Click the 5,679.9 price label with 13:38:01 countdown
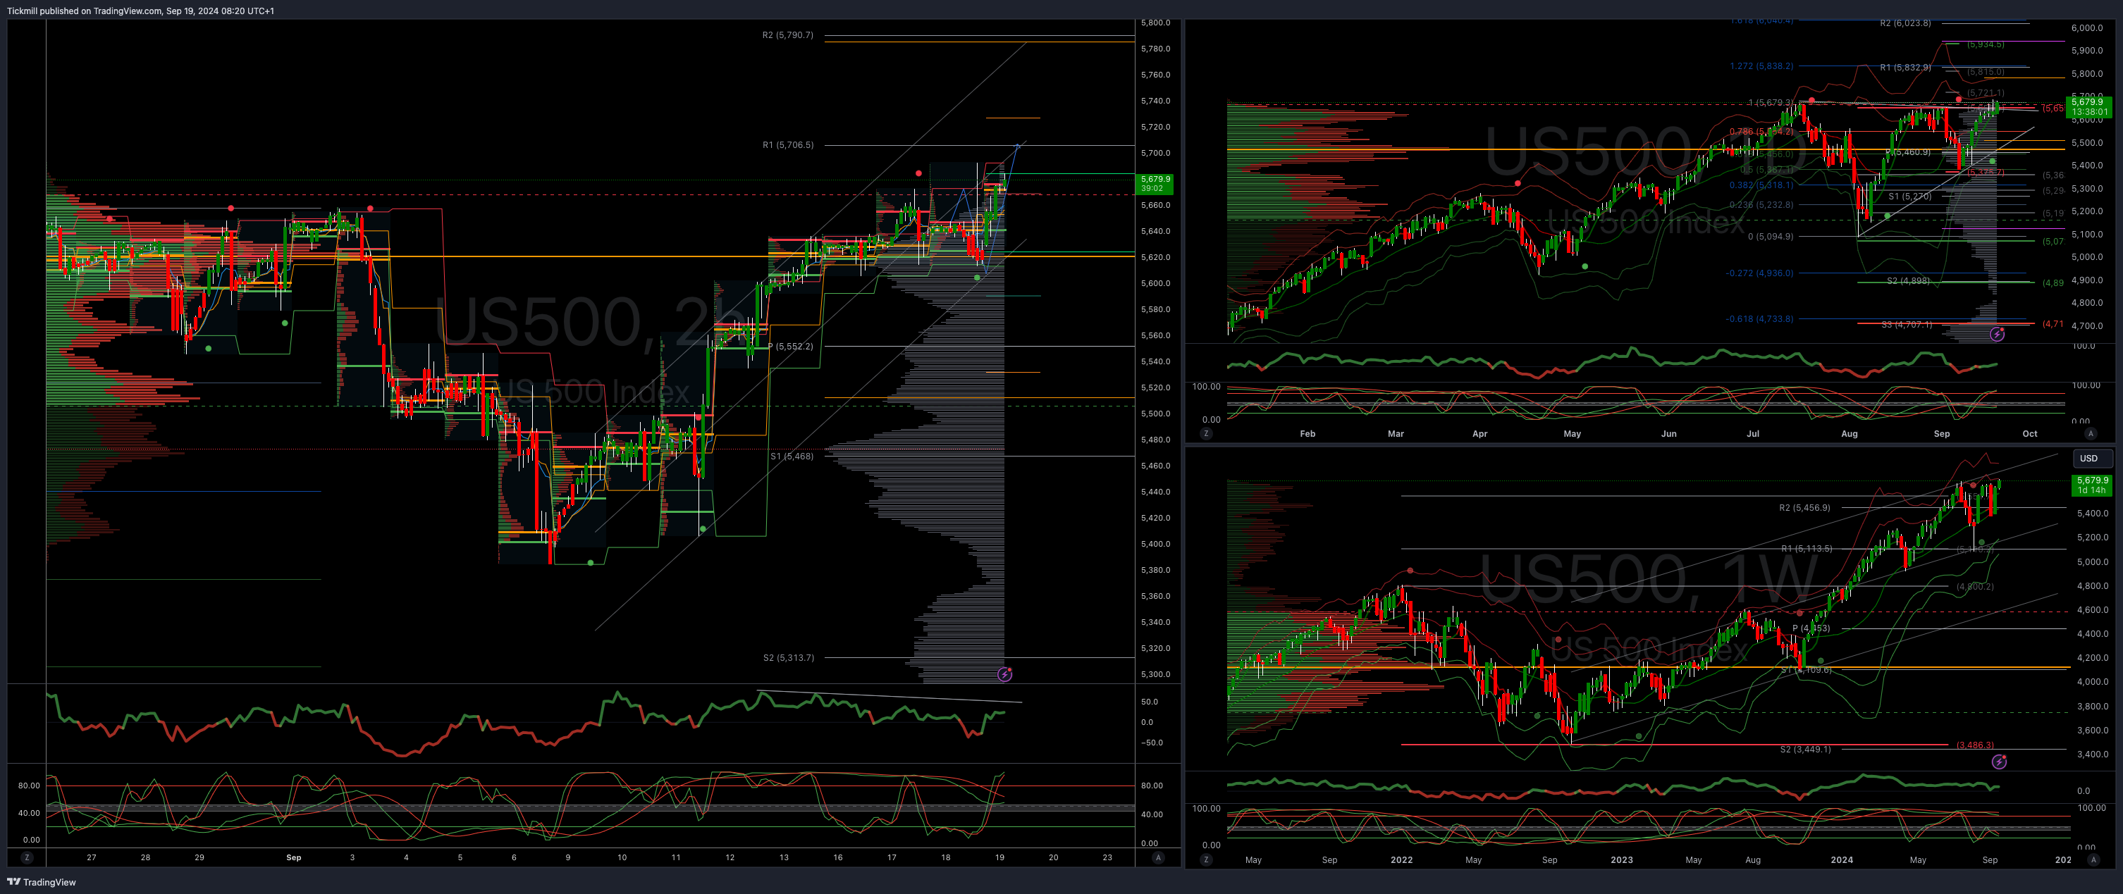The height and width of the screenshot is (894, 2123). (x=2089, y=107)
